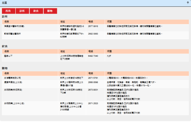
Task: Click the 地址 header in the 購物 table
Action: click(x=63, y=73)
